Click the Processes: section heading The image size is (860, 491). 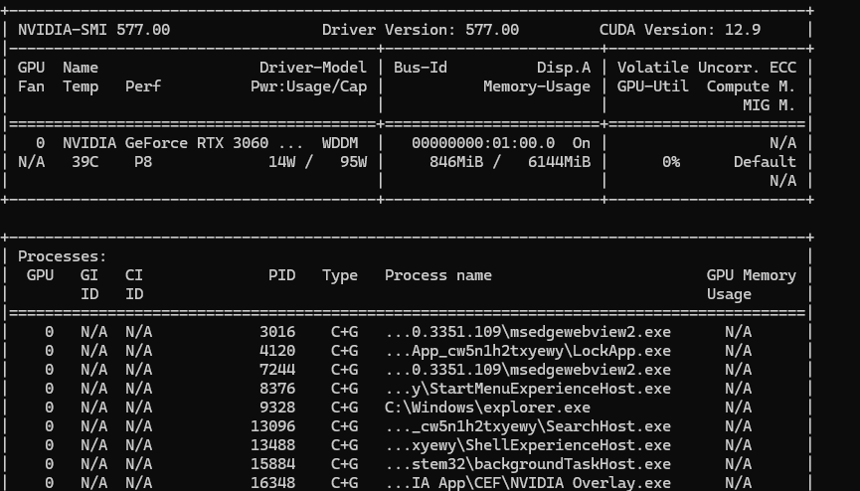[x=62, y=256]
